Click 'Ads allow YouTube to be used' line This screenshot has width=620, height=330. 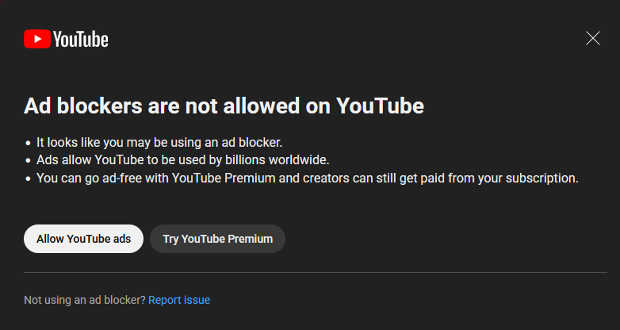click(182, 160)
